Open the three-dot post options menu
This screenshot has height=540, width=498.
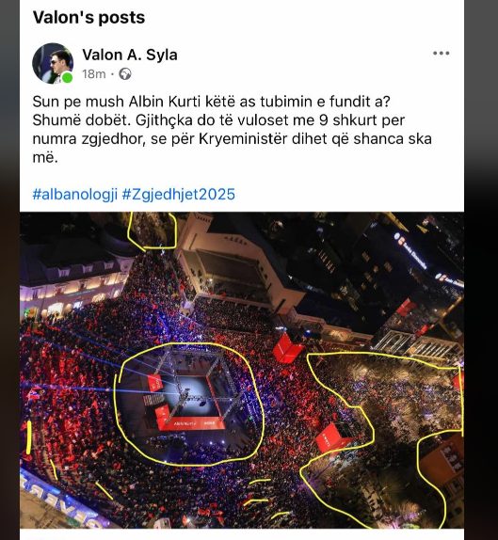(x=442, y=53)
